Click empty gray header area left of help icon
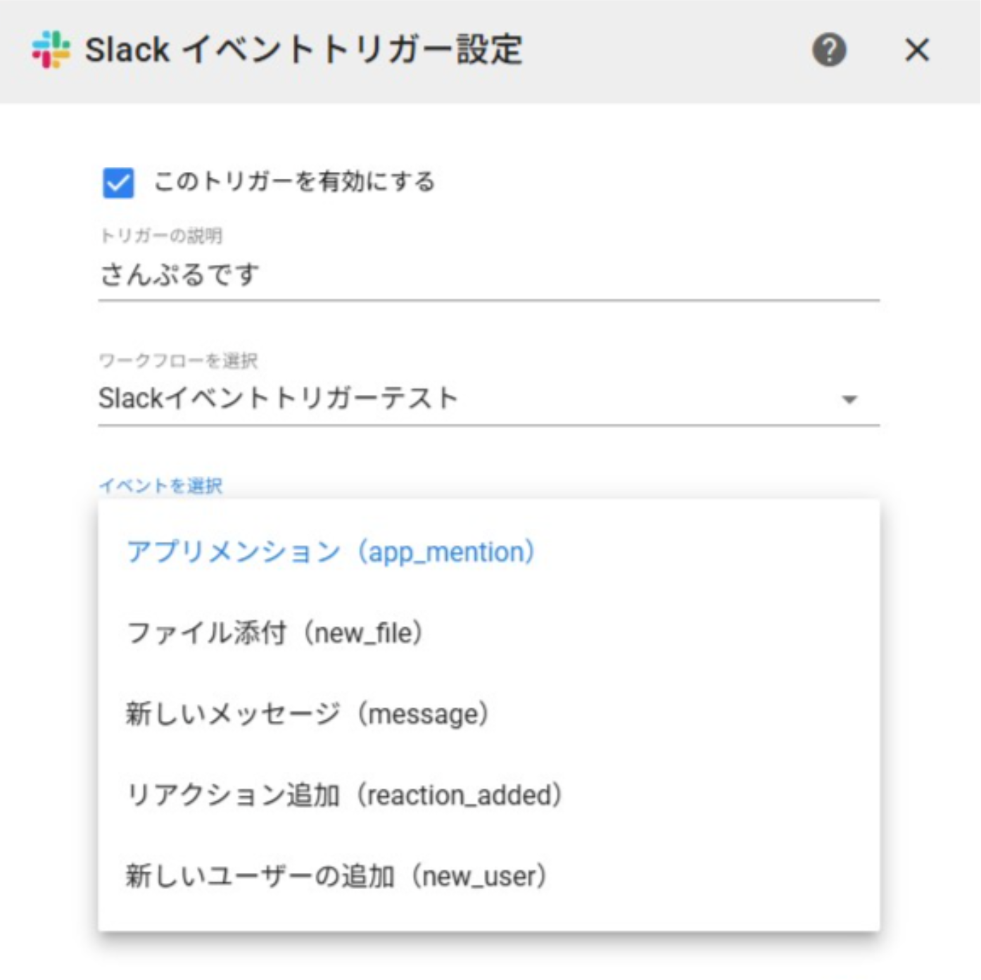 (x=669, y=50)
